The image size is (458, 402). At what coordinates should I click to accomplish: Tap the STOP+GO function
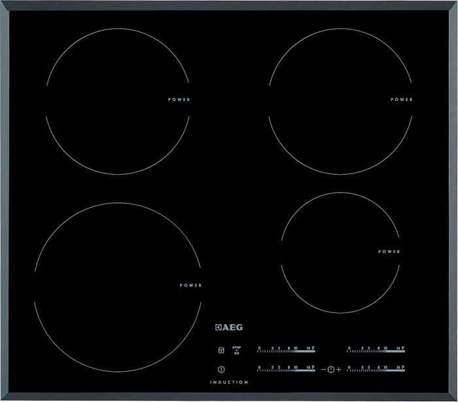coord(237,350)
